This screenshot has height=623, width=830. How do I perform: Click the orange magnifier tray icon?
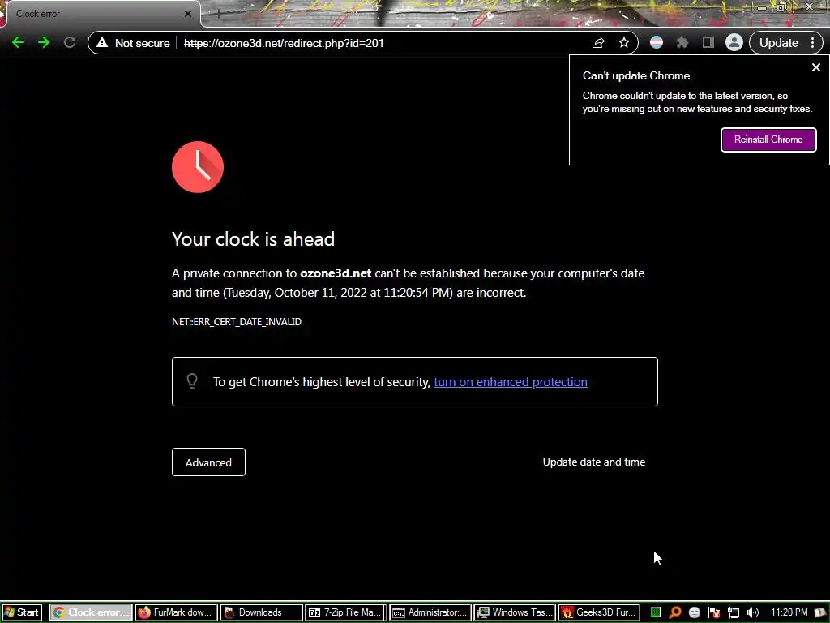pyautogui.click(x=675, y=612)
